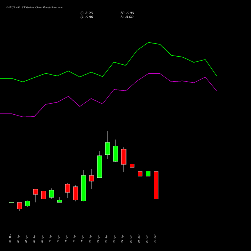Click the '15 Apr' date label
The width and height of the screenshot is (251, 251).
point(66,239)
